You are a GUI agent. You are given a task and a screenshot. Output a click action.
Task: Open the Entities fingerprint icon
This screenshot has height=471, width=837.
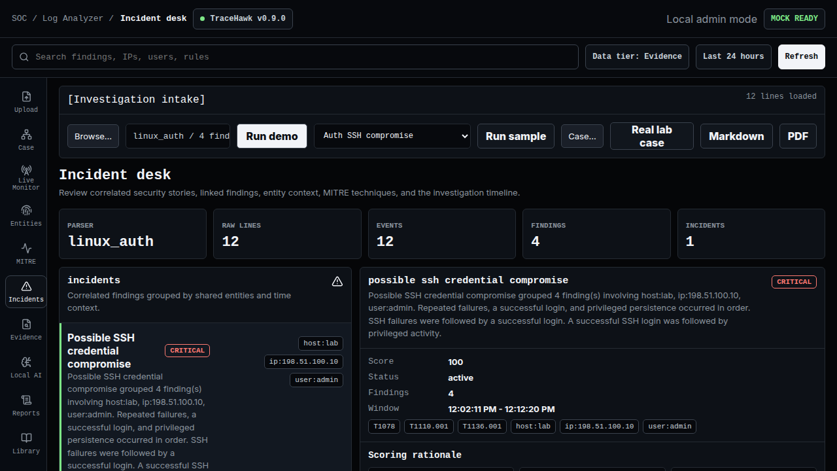point(26,211)
